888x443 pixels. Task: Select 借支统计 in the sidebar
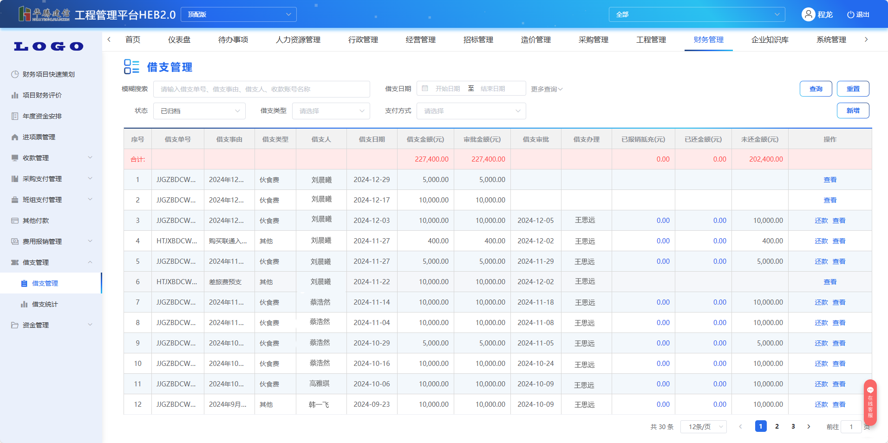(x=45, y=304)
